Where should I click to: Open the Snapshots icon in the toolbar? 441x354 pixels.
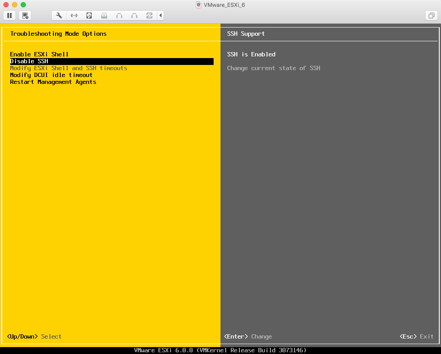tap(25, 15)
